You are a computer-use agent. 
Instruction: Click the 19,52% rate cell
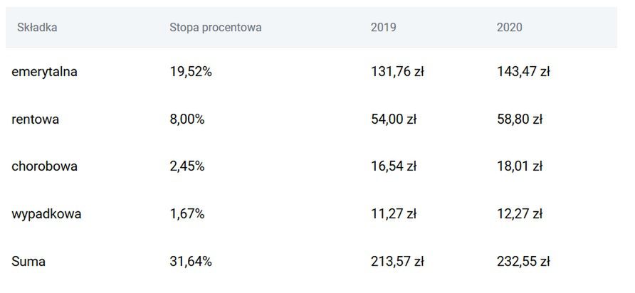(191, 71)
